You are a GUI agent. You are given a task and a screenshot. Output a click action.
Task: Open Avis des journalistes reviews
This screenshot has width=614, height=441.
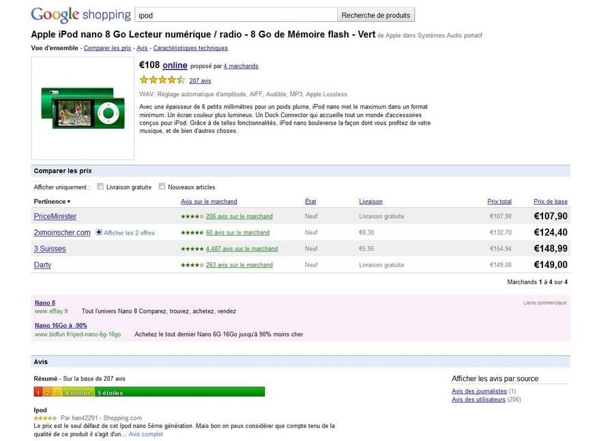pyautogui.click(x=479, y=391)
